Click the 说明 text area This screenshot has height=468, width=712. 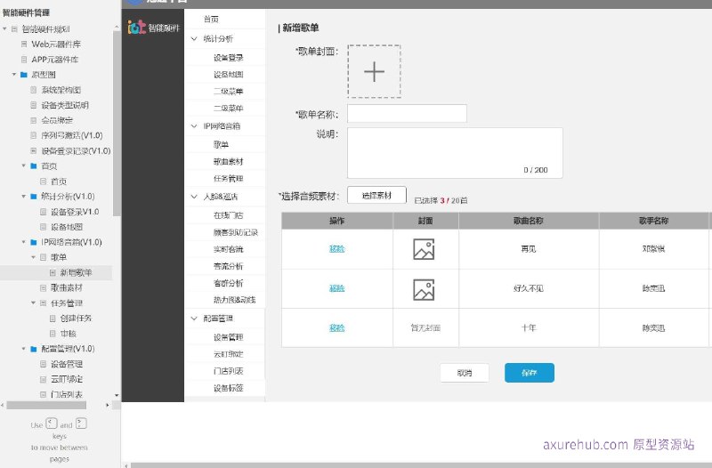[x=455, y=153]
